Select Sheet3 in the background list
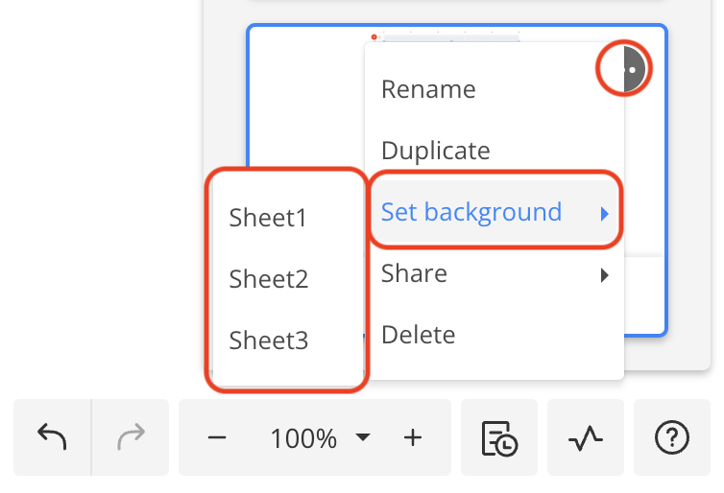This screenshot has height=493, width=724. (x=268, y=340)
